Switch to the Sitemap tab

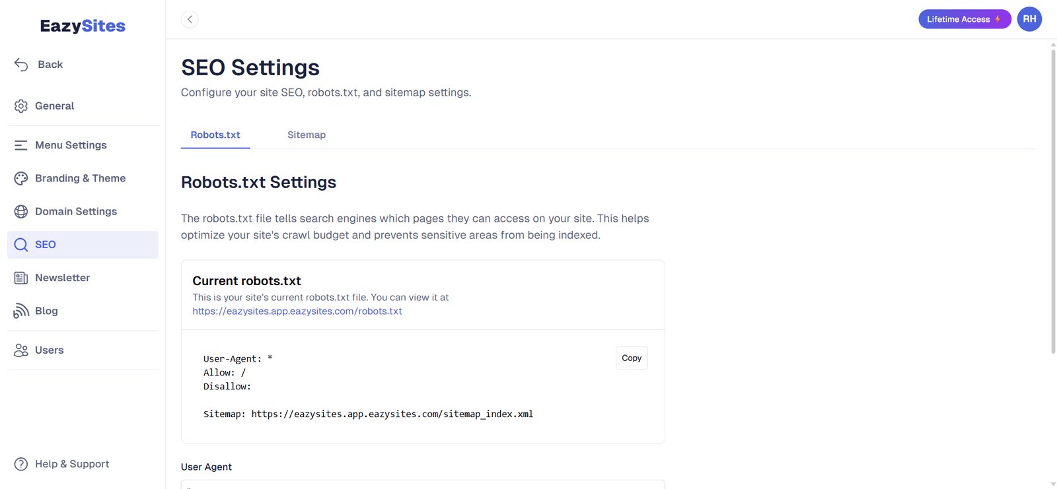coord(307,135)
